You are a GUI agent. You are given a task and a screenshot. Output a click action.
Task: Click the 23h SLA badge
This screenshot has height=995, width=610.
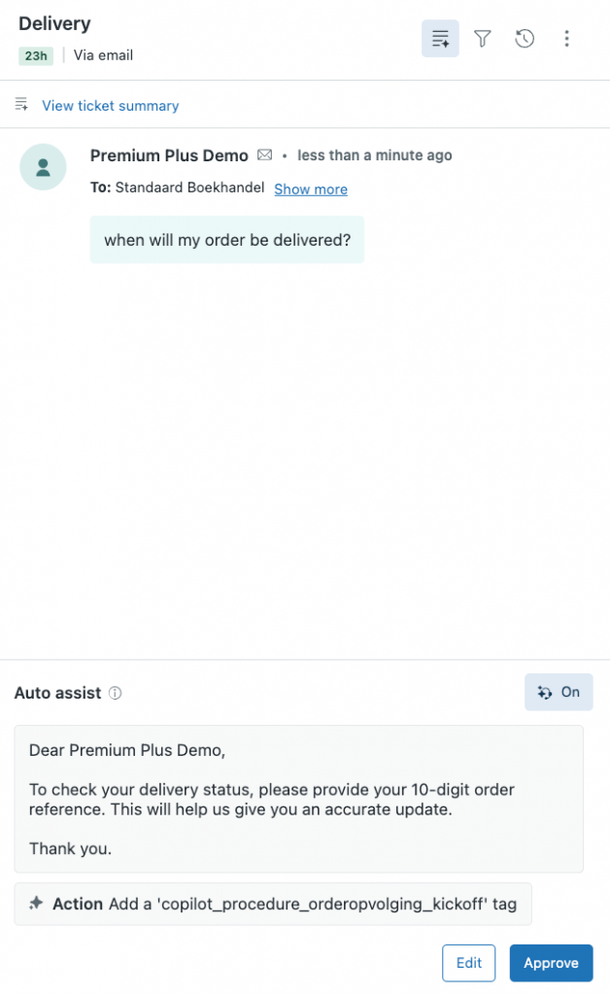click(36, 55)
